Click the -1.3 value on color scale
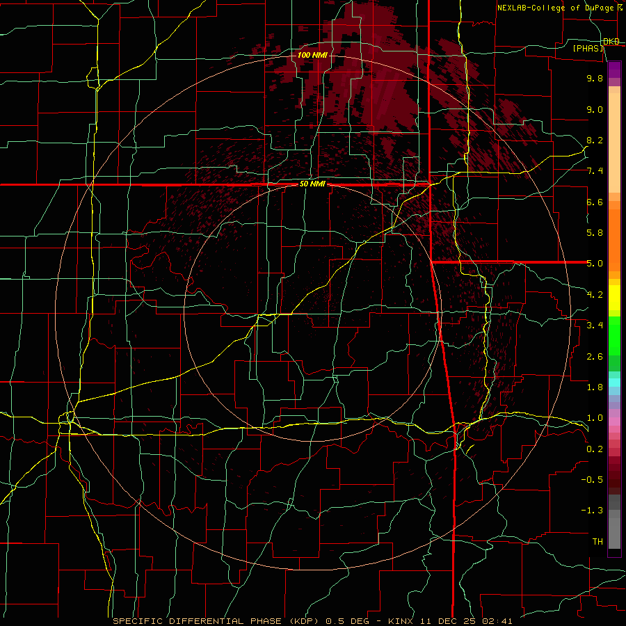The image size is (626, 626). (592, 511)
